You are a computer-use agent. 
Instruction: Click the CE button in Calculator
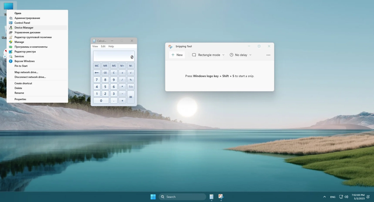105,73
